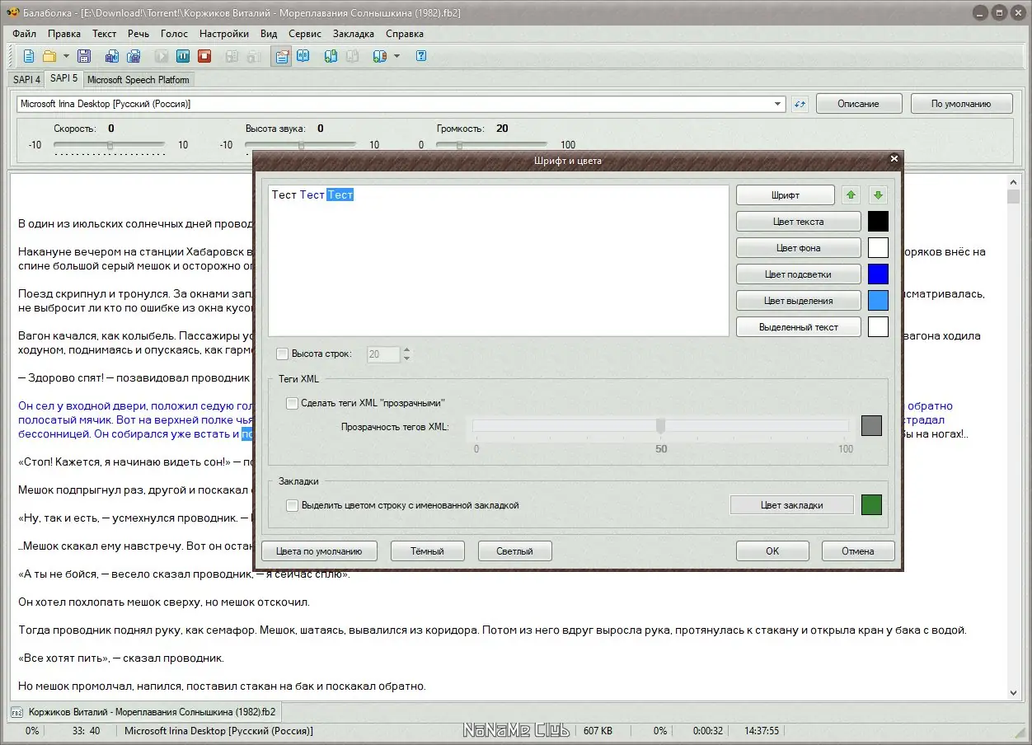Click the blue highlight color swatch
Screen dimensions: 1032x745
(x=878, y=274)
